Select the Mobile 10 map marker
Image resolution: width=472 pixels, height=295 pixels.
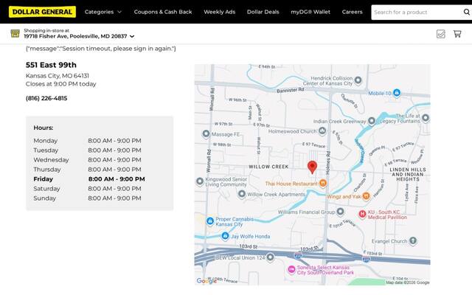coord(397,93)
